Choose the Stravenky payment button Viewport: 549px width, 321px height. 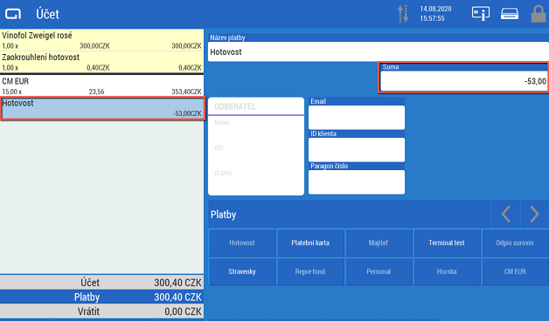point(242,271)
